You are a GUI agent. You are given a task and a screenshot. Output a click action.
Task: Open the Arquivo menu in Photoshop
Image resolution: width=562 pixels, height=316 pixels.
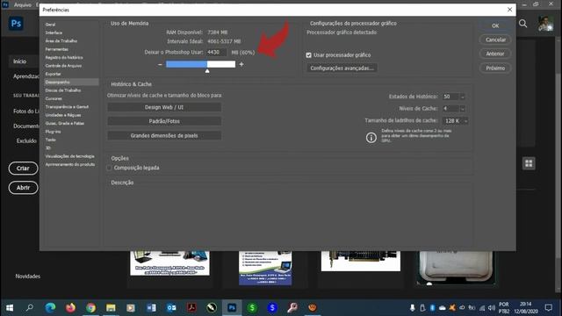tap(22, 4)
